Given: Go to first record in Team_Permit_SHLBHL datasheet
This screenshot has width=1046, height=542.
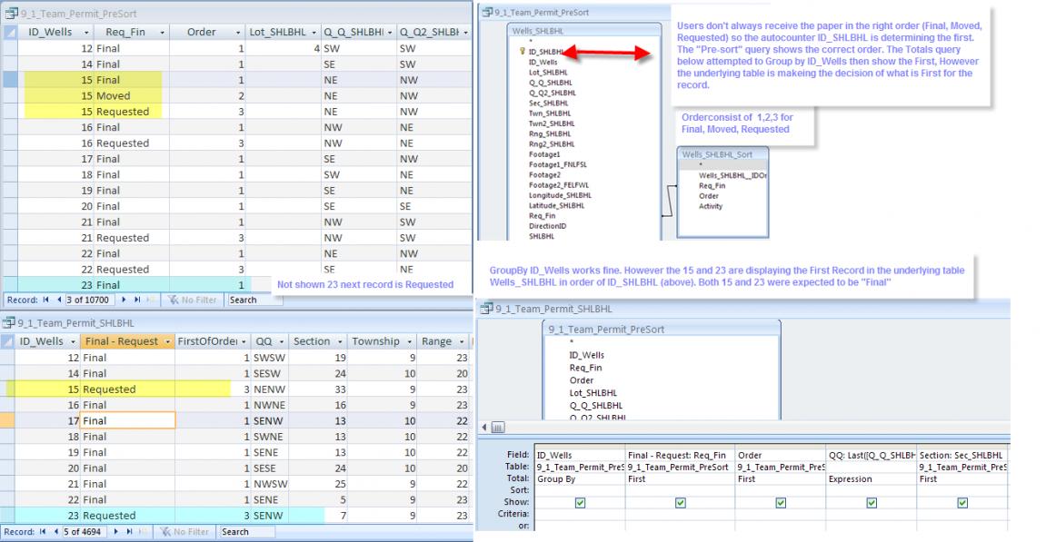Looking at the screenshot, I should [43, 532].
